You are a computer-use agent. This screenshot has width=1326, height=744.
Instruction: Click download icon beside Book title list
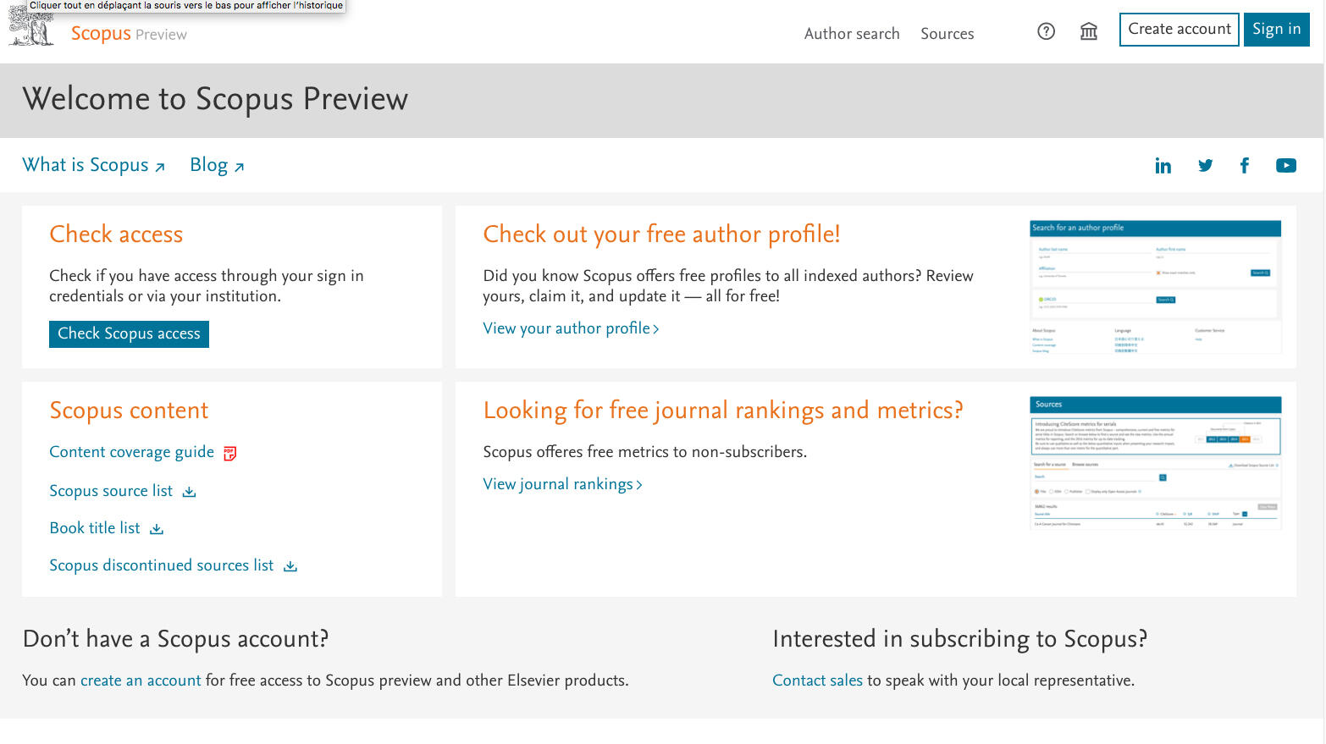(157, 529)
